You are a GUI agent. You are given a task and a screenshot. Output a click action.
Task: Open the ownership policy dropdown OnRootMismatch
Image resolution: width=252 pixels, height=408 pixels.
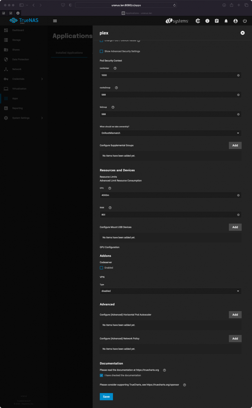coord(171,133)
